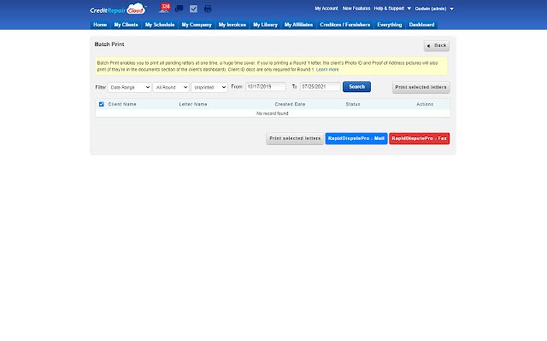Open the Everything tab
The width and height of the screenshot is (547, 341).
(390, 25)
